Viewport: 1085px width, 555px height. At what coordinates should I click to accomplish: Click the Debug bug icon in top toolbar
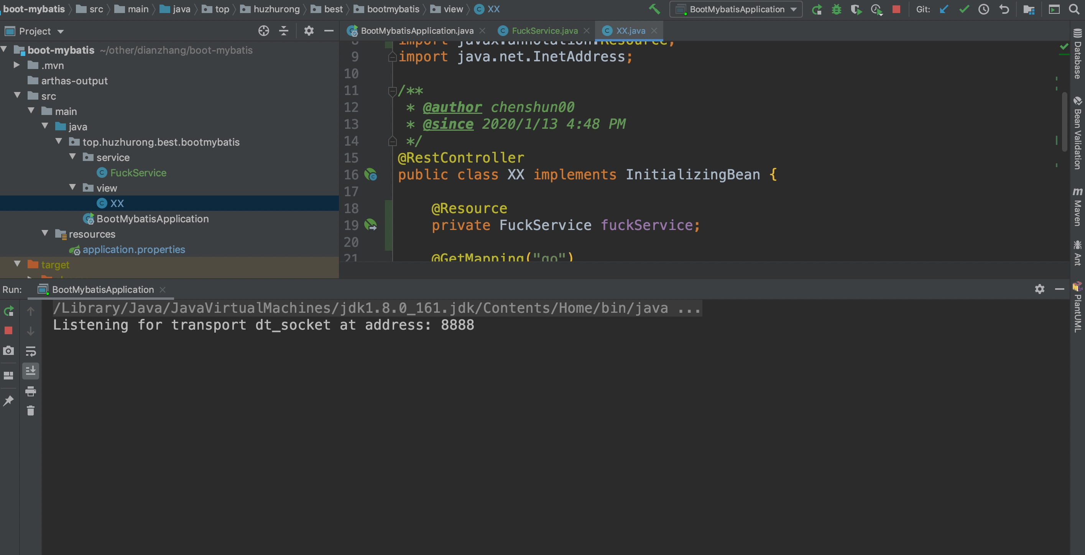(836, 9)
